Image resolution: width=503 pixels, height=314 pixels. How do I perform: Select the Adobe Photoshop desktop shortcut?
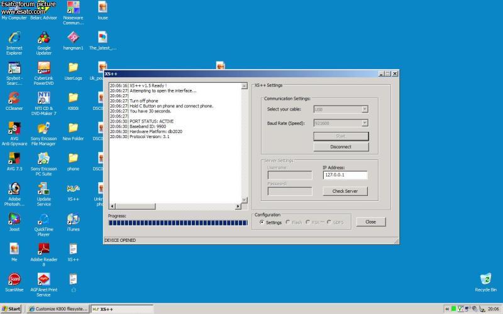pyautogui.click(x=14, y=194)
